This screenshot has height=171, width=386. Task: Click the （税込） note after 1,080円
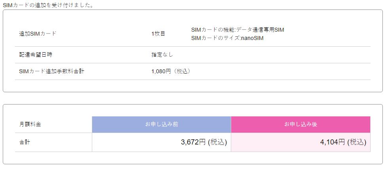(x=181, y=71)
